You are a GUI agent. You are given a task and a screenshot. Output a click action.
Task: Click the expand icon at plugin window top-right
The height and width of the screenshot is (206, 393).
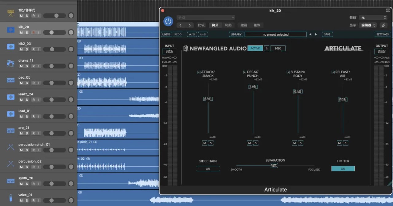pyautogui.click(x=388, y=10)
